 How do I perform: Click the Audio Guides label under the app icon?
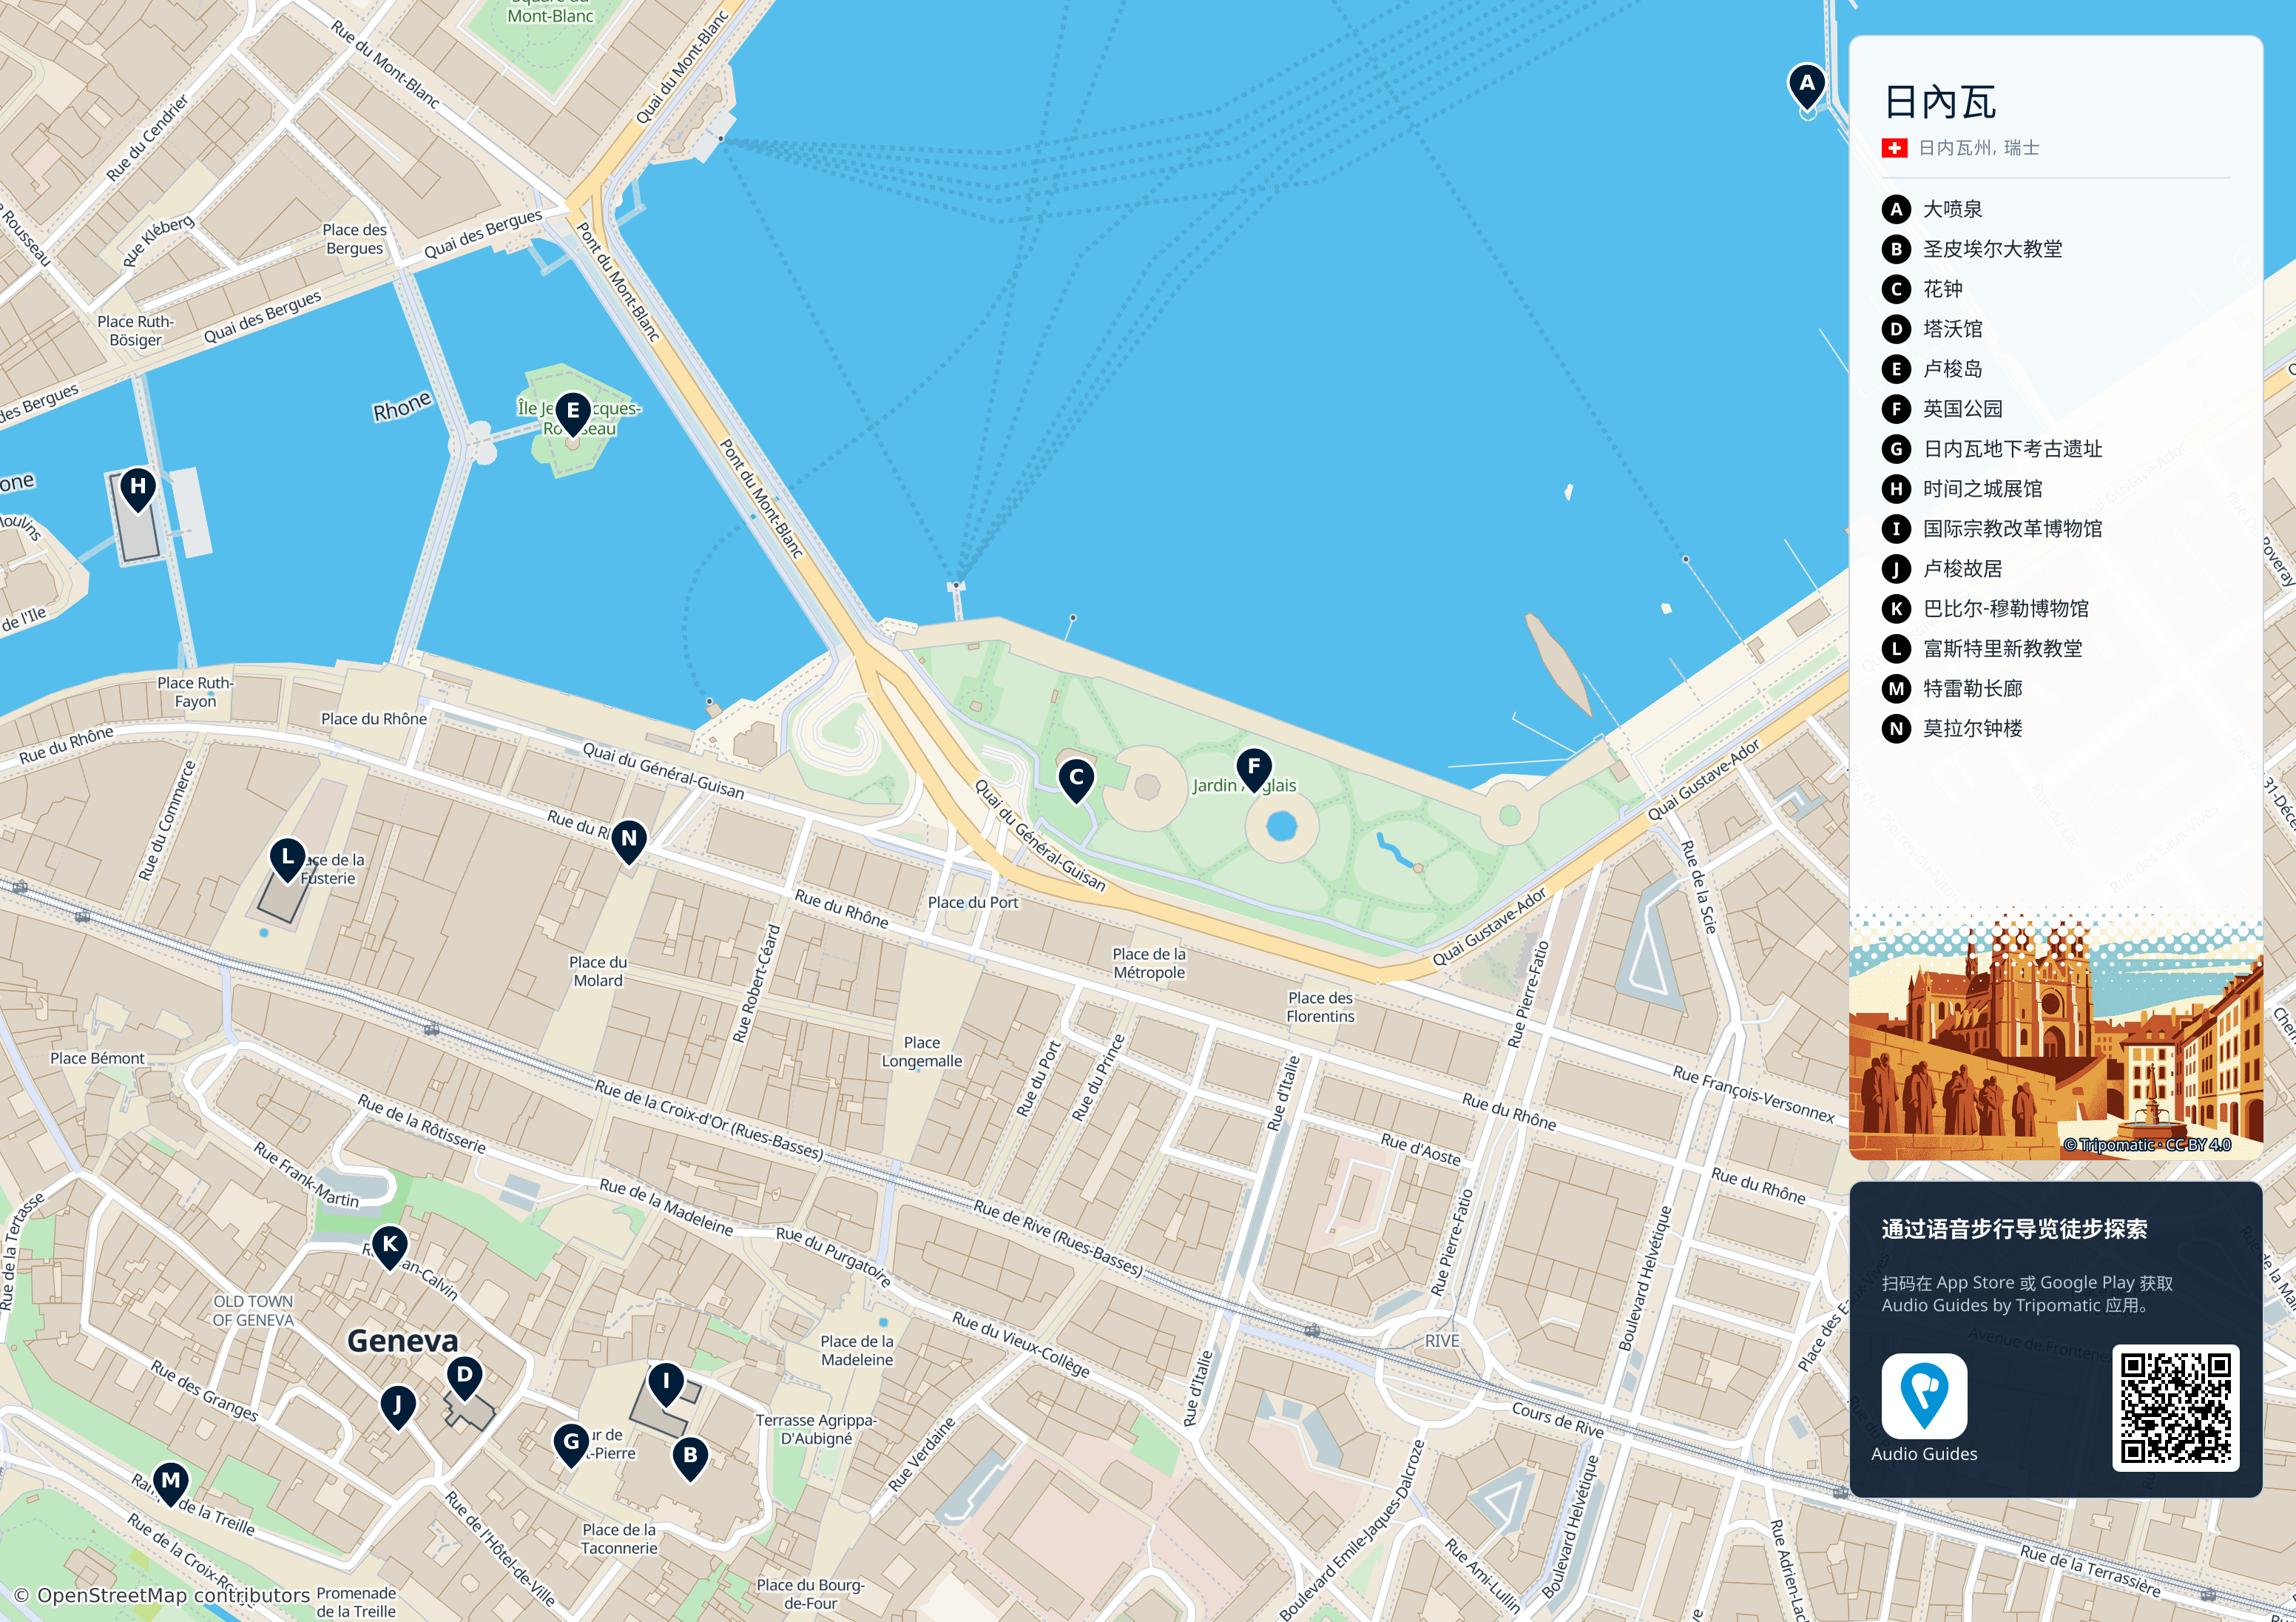(1924, 1454)
